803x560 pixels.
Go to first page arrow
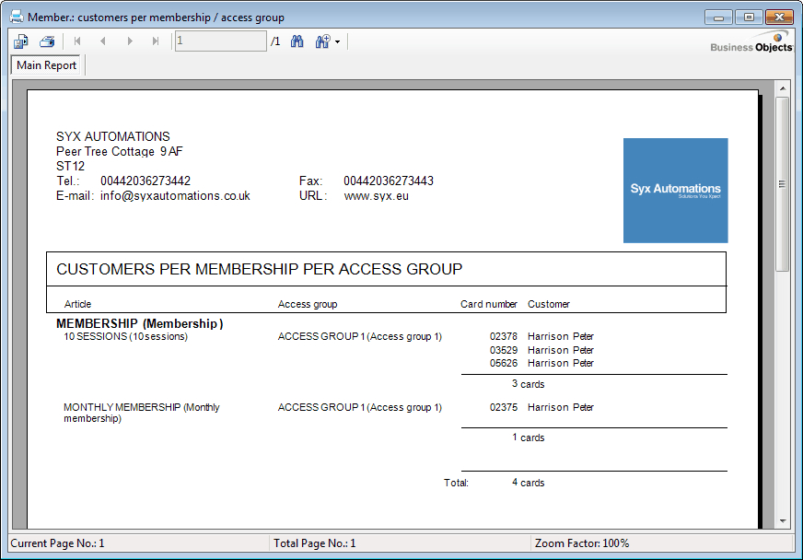click(77, 41)
